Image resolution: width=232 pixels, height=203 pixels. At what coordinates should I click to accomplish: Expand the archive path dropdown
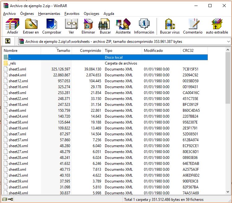[228, 42]
